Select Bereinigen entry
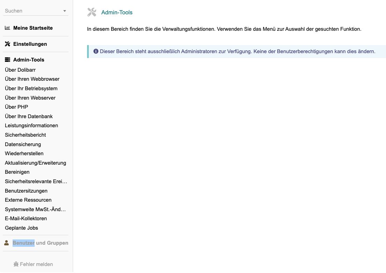Viewport: 386px width, 273px height. [x=17, y=172]
